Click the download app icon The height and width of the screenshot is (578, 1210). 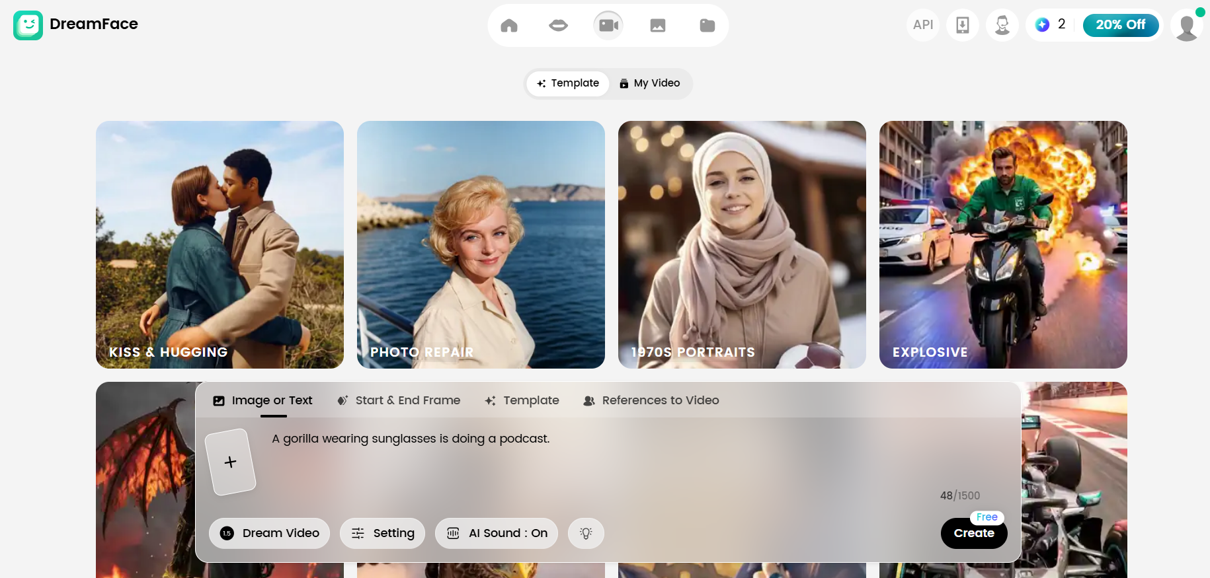963,25
